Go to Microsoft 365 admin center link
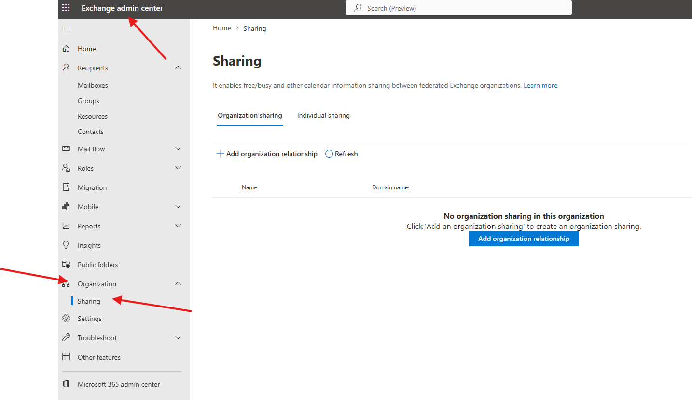 119,384
